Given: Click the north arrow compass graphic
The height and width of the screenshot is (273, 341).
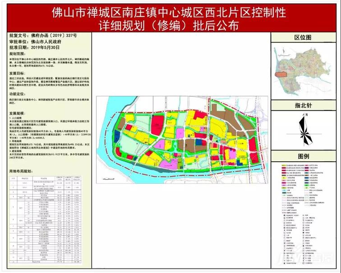Looking at the screenshot, I should tap(305, 129).
